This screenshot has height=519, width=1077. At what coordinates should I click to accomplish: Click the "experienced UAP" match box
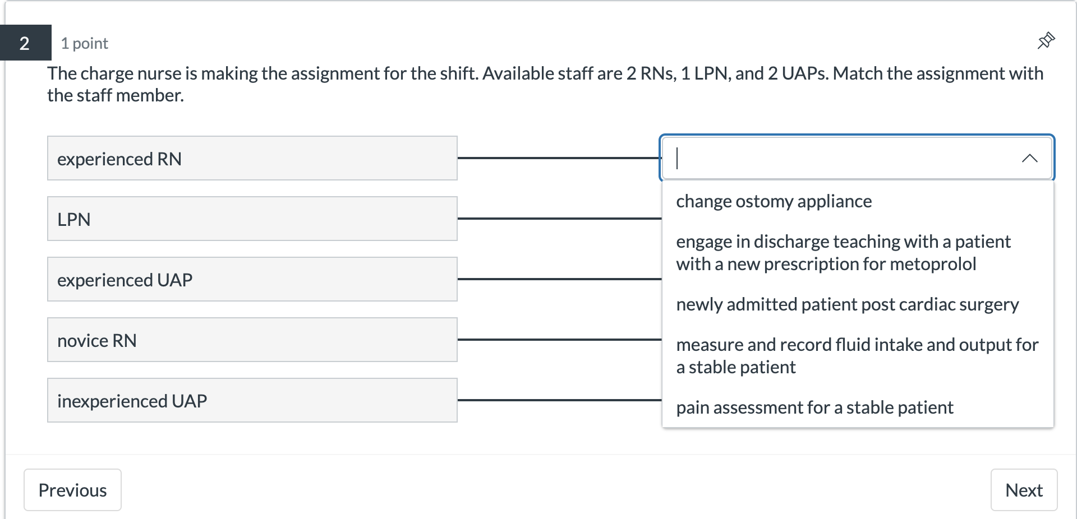click(x=252, y=279)
